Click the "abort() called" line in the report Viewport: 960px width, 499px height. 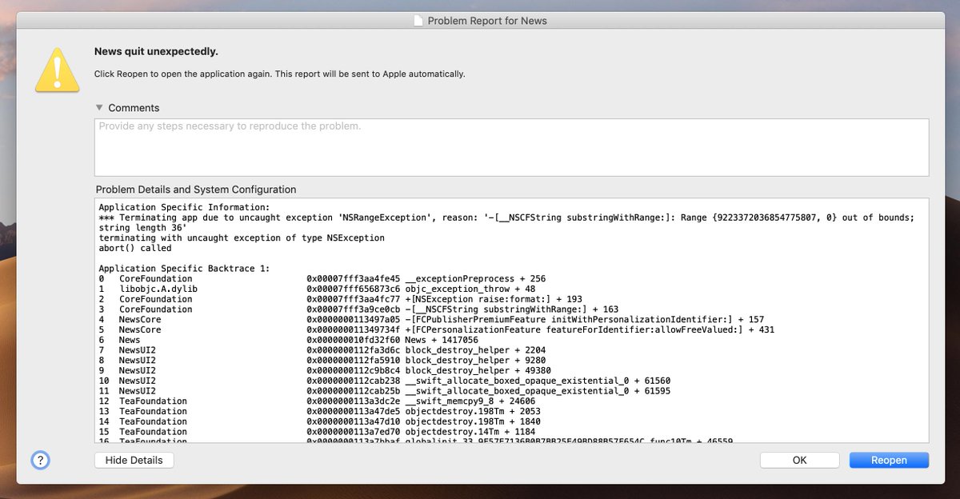(134, 248)
